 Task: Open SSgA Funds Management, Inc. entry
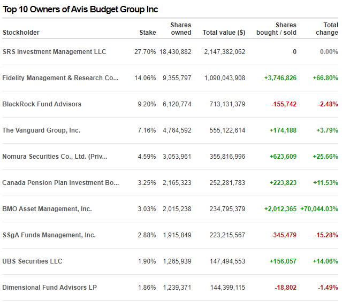49,235
